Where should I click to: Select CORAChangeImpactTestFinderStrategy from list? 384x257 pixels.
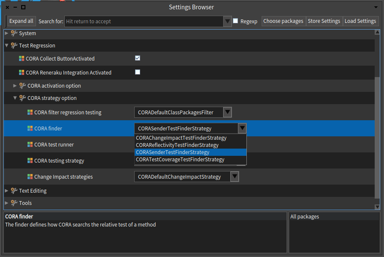pyautogui.click(x=190, y=138)
